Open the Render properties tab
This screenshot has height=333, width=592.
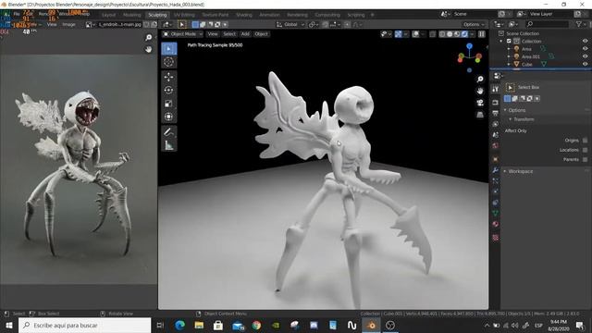(496, 103)
